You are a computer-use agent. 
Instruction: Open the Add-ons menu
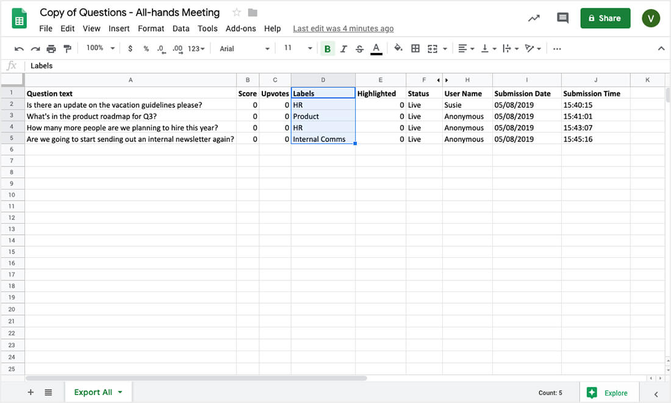[240, 29]
